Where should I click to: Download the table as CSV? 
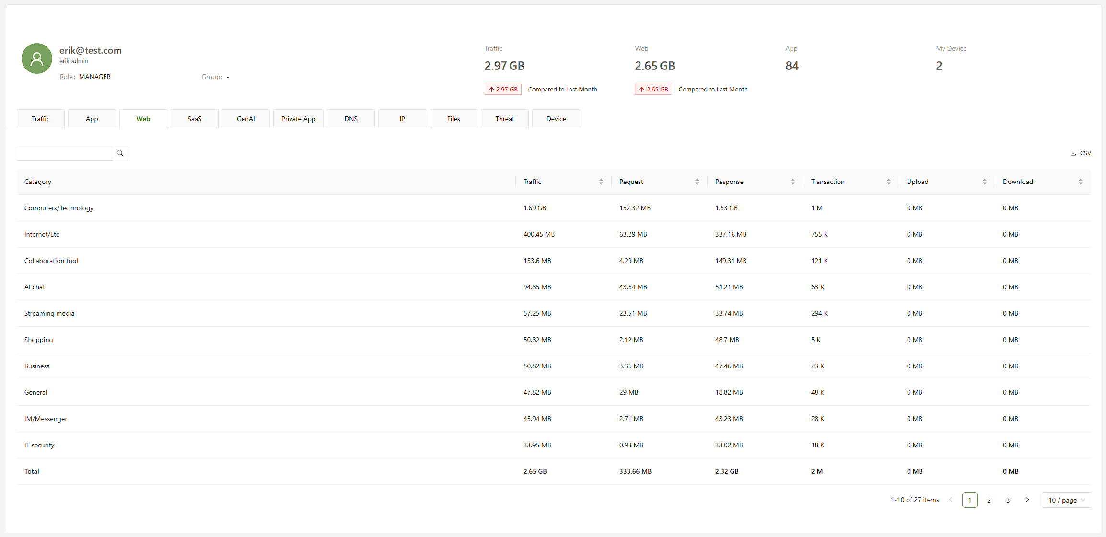point(1081,153)
